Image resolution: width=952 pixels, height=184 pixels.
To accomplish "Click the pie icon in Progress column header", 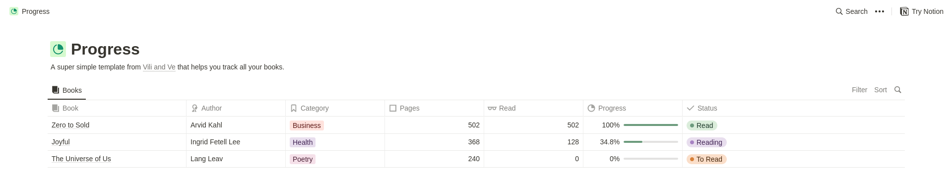I will tap(591, 108).
